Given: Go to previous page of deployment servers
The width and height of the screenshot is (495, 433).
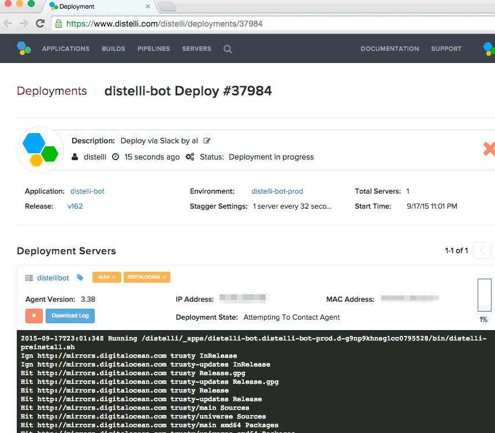Looking at the screenshot, I should tap(482, 251).
